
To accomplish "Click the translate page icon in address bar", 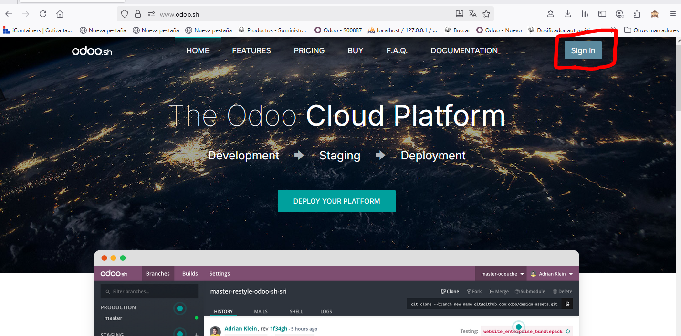I will [472, 14].
